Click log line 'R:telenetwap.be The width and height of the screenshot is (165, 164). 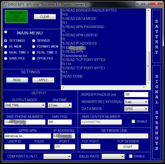tap(74, 56)
